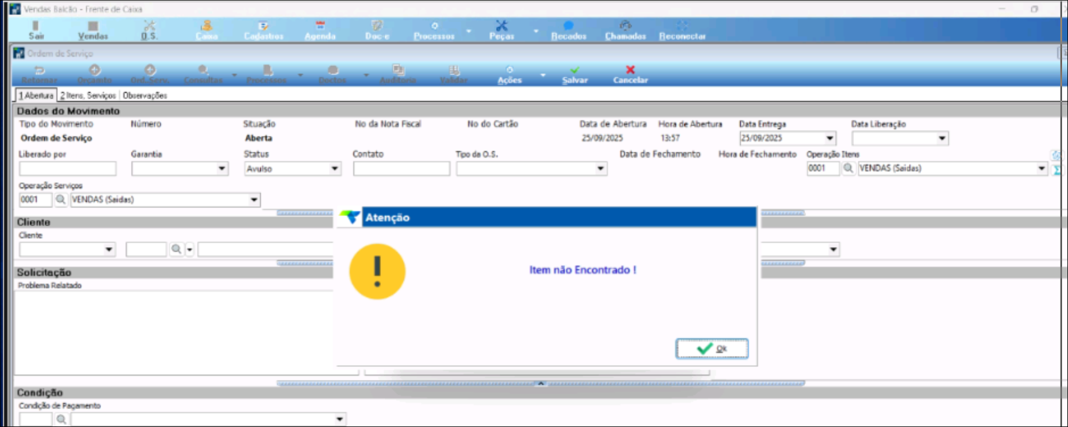Click the Contato input field
Viewport: 1068px width, 427px height.
coord(401,169)
